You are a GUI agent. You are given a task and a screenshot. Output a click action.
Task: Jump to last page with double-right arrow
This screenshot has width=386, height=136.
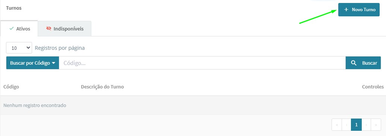coord(376,125)
